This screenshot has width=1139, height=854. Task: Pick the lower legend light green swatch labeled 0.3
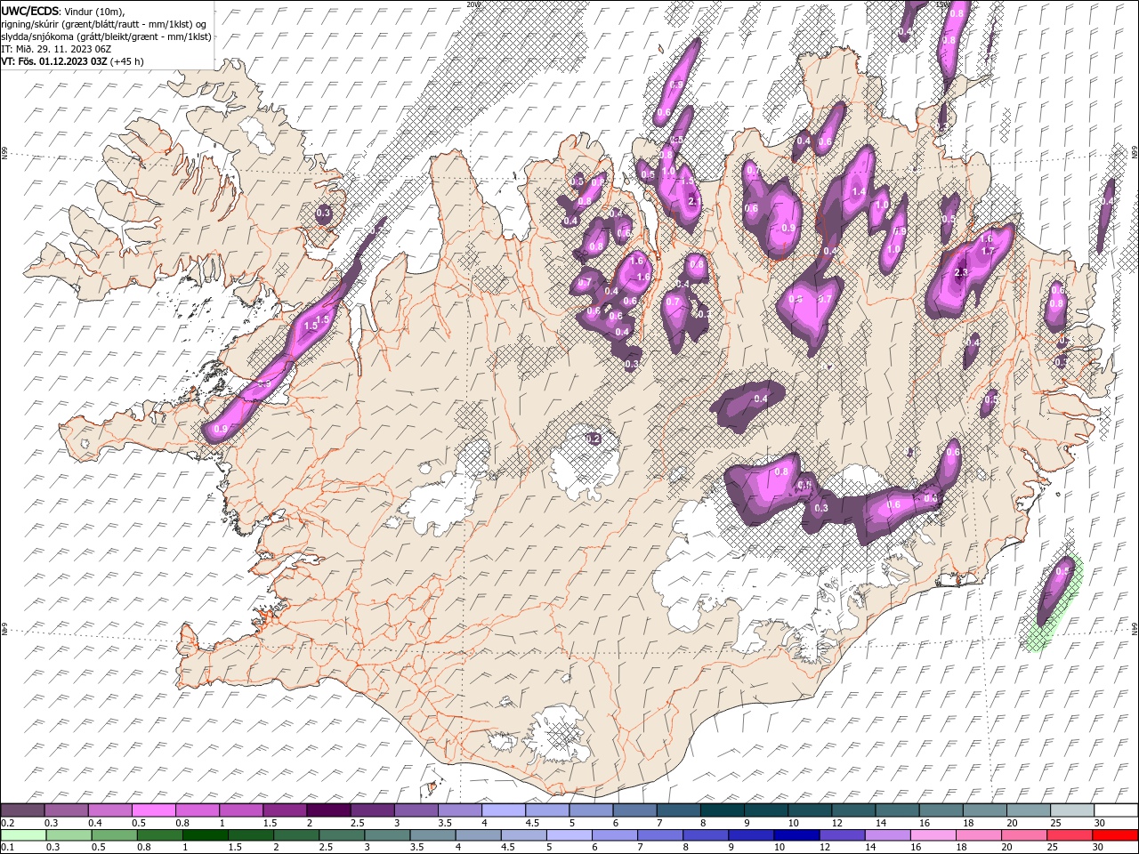point(69,835)
